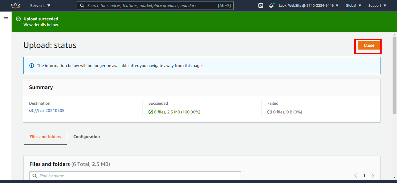Click the '0 files, 0 B (0%)' failed text
397x183 pixels.
[287, 112]
